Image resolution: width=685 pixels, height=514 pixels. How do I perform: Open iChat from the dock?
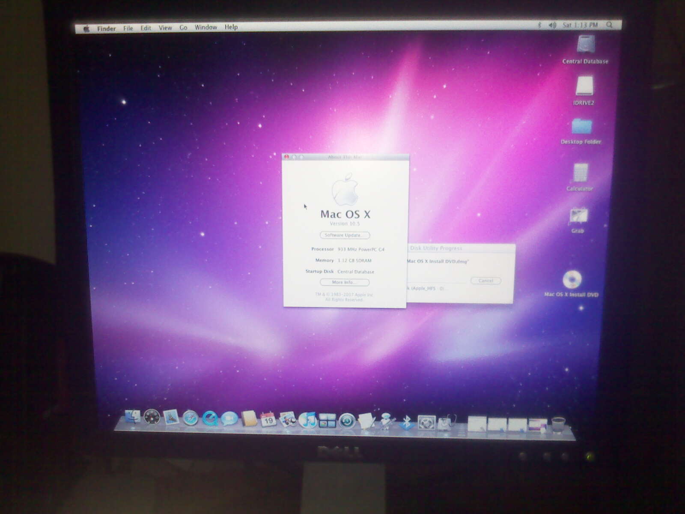[x=229, y=418]
